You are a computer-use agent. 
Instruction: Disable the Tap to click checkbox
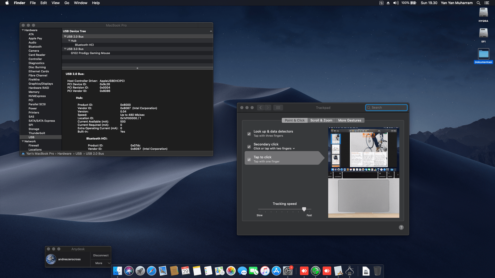coord(249,160)
